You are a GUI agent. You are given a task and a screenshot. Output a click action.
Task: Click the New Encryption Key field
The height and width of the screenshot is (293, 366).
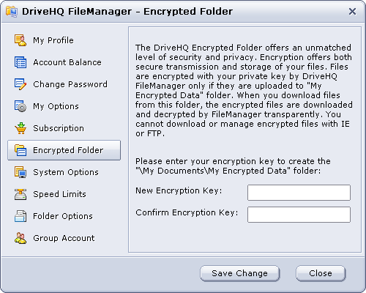(x=299, y=193)
